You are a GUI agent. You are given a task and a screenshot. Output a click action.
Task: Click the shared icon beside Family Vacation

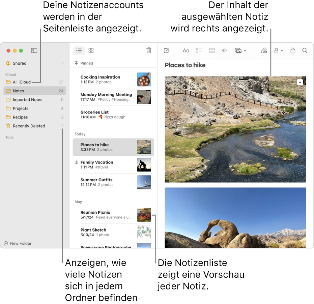pyautogui.click(x=76, y=162)
